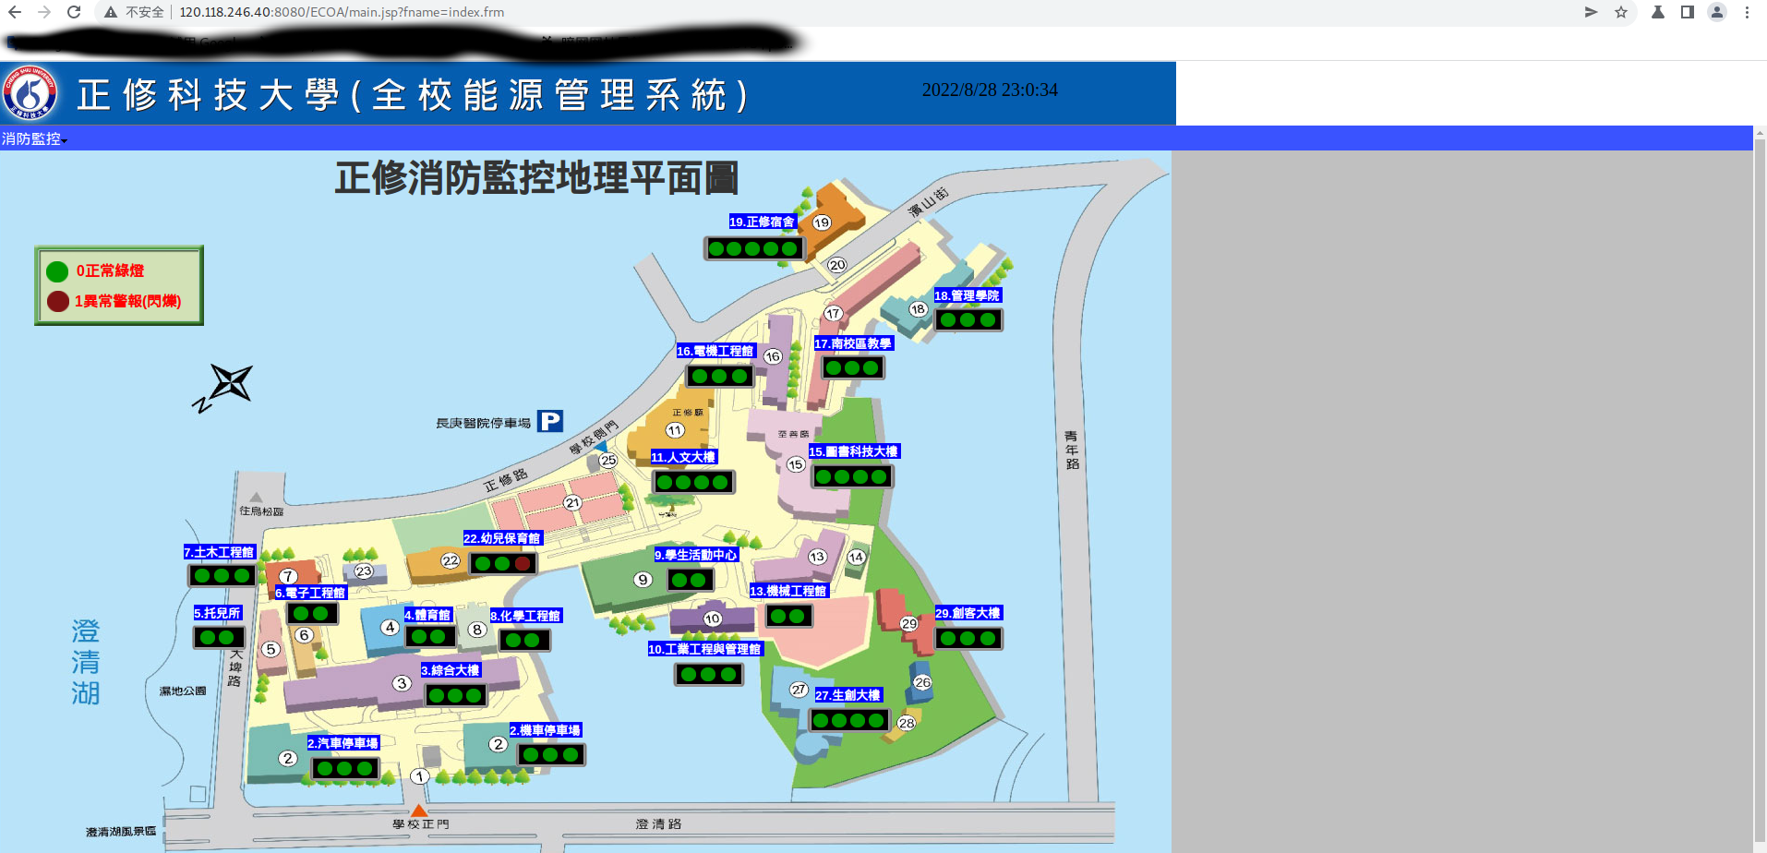Open the browser three-dot menu

point(1747,12)
